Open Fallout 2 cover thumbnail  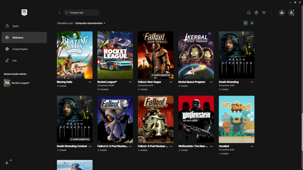click(x=115, y=119)
